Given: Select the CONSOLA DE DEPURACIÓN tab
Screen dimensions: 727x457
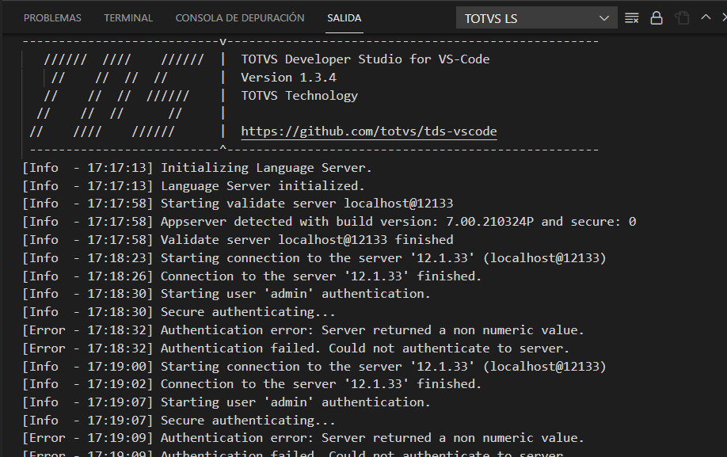Looking at the screenshot, I should (240, 18).
